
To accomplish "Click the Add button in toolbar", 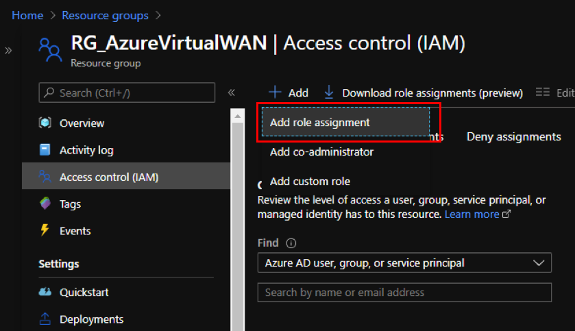I will pyautogui.click(x=289, y=93).
